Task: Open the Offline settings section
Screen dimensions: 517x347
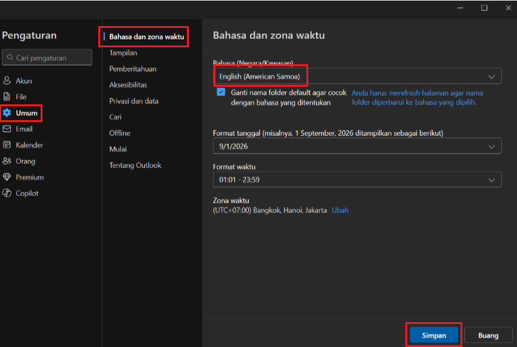Action: pyautogui.click(x=120, y=133)
